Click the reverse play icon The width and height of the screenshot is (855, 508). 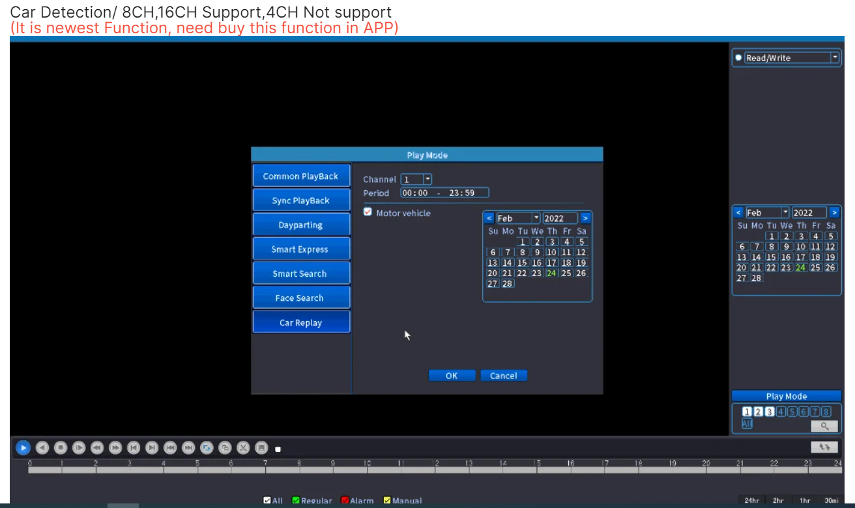(x=42, y=447)
